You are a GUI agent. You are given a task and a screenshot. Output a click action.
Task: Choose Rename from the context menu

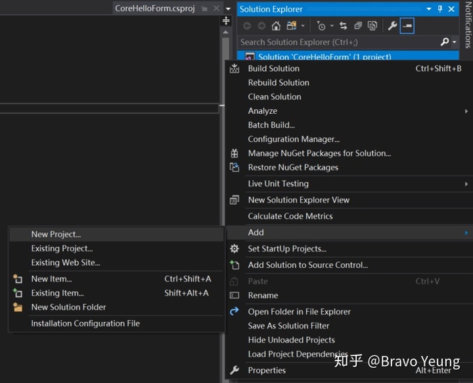click(x=349, y=295)
